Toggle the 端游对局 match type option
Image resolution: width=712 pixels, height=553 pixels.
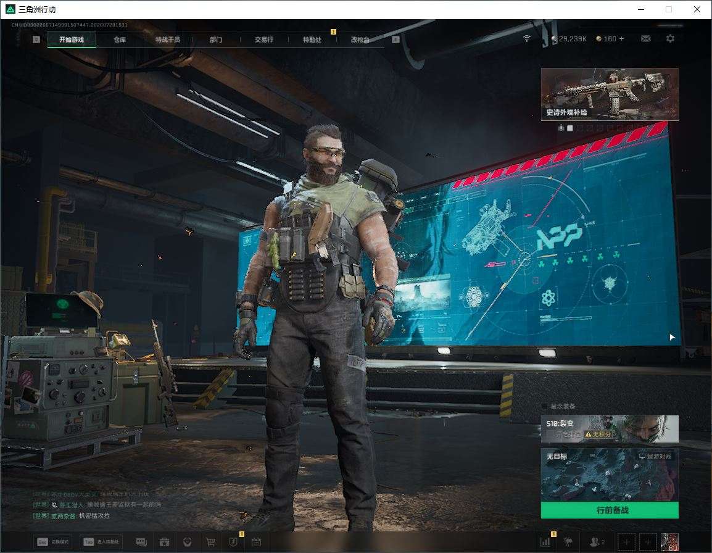pyautogui.click(x=655, y=456)
